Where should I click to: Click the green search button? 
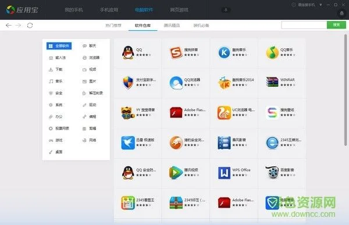click(x=336, y=25)
